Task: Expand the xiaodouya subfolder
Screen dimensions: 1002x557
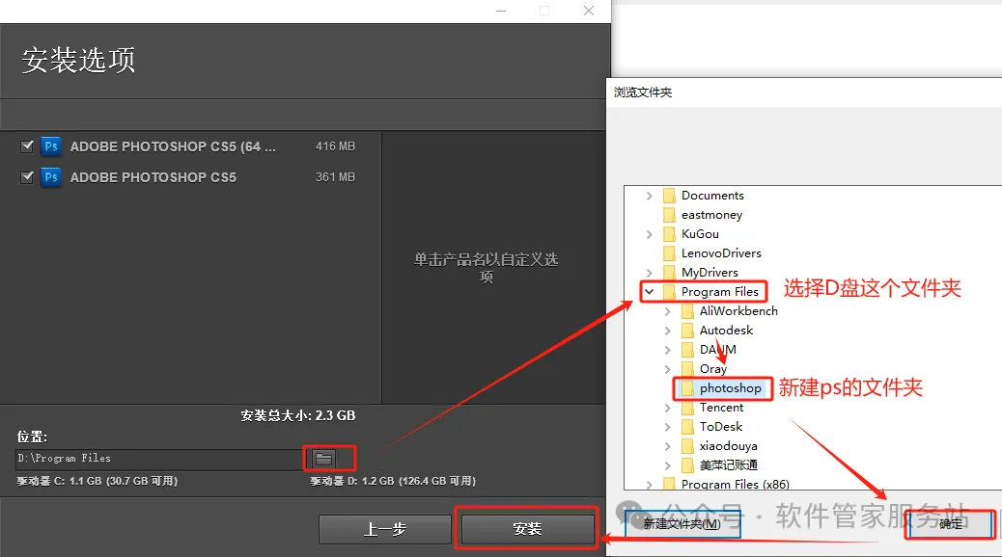Action: [x=668, y=446]
